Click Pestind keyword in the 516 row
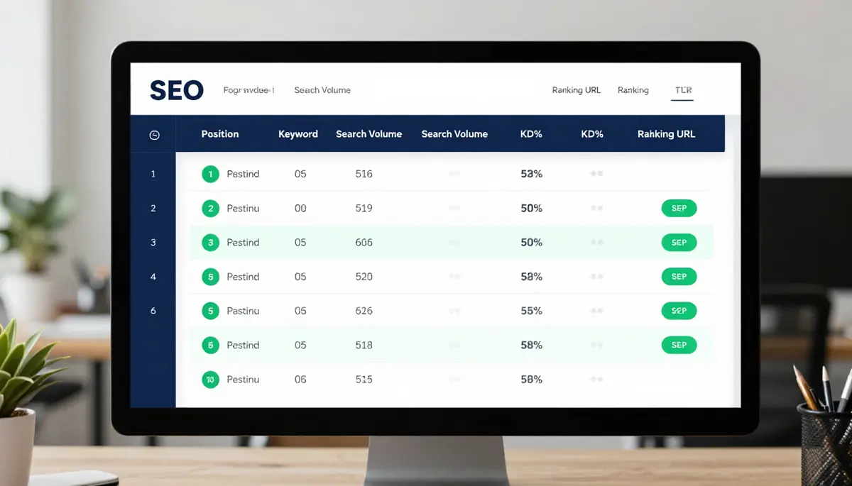 pyautogui.click(x=243, y=174)
